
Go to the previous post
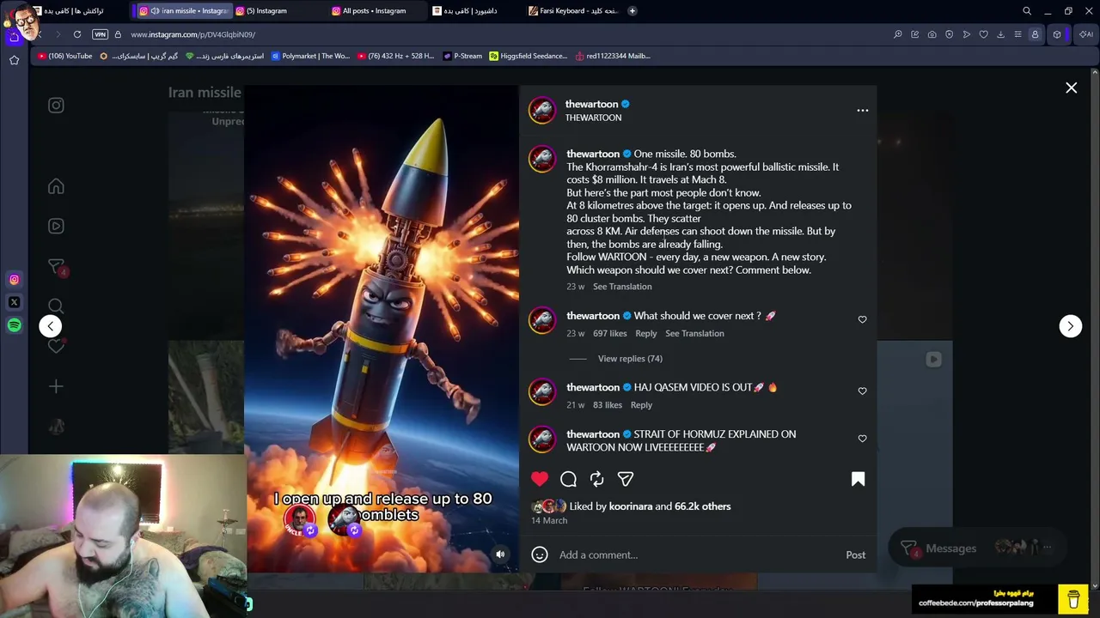(x=50, y=326)
